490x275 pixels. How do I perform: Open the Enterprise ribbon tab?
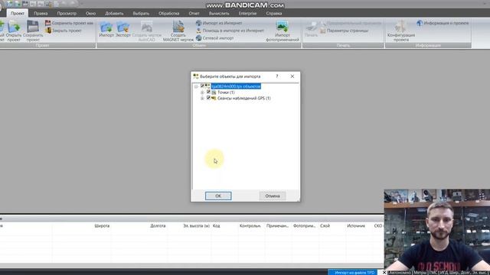coord(247,14)
